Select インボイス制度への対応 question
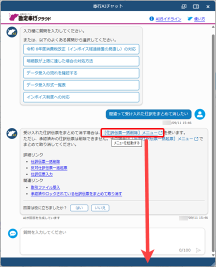Image resolution: width=216 pixels, height=267 pixels. 81,97
